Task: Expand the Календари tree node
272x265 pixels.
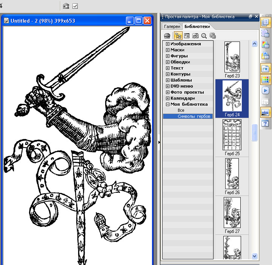Action: point(168,98)
